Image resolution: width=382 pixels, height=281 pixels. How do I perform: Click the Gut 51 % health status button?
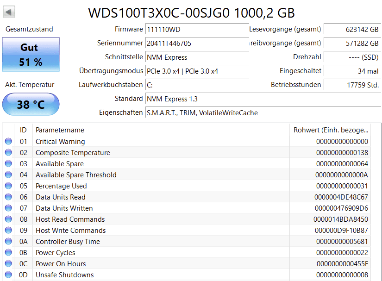(31, 55)
